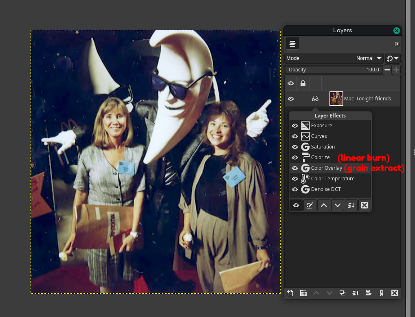Select the Colorize effect row

(x=330, y=157)
